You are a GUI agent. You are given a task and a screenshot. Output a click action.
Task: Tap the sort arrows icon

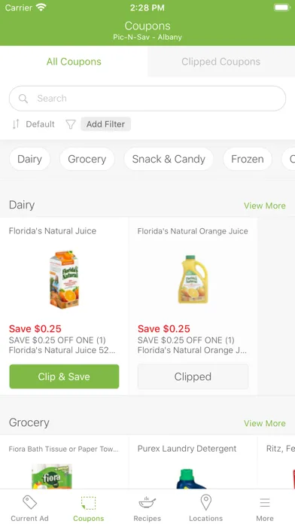coord(16,124)
